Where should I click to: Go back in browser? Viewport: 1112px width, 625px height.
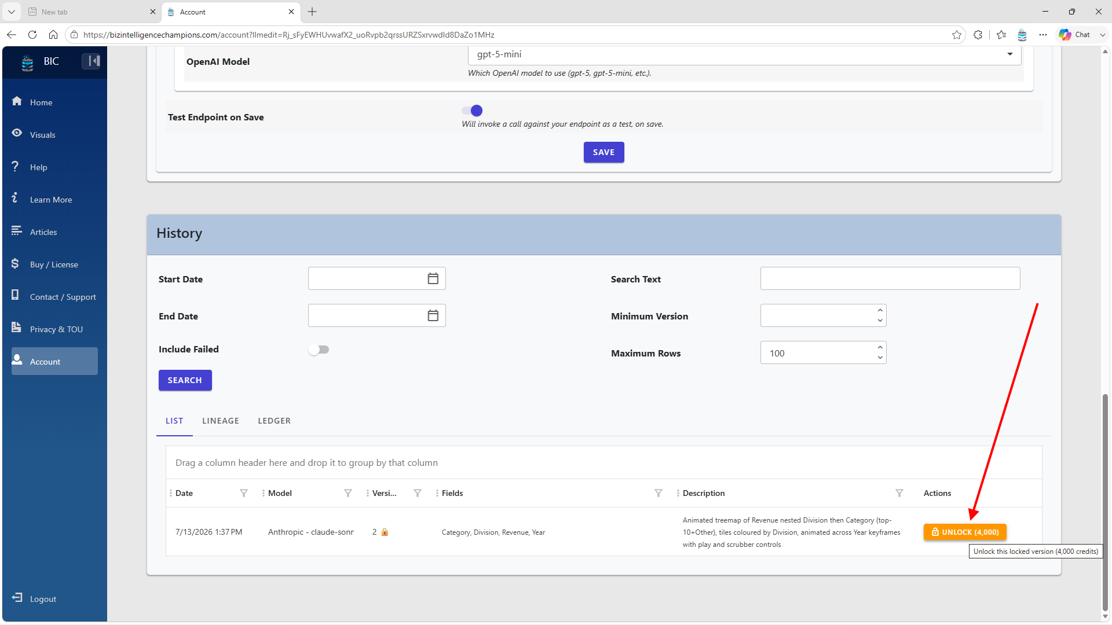tap(12, 35)
